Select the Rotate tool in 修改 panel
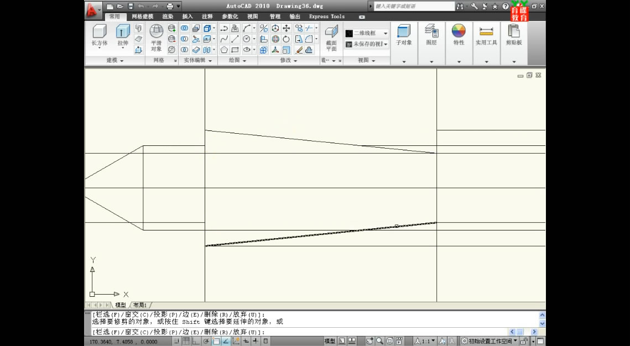 (287, 39)
